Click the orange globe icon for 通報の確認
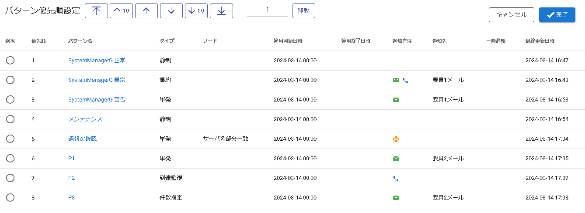Viewport: 585px width, 213px height. coord(396,139)
